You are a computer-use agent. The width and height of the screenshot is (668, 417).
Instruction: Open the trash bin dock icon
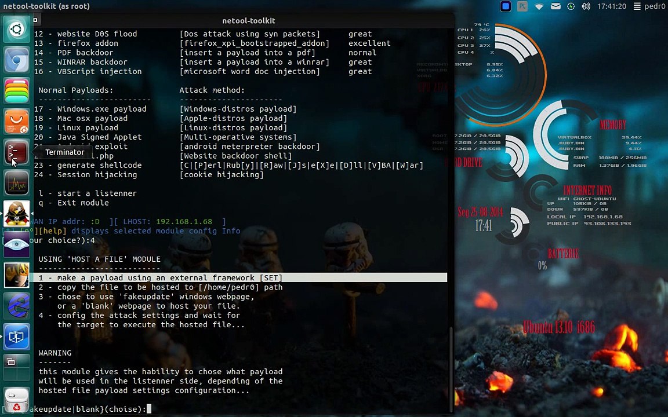coord(17,400)
